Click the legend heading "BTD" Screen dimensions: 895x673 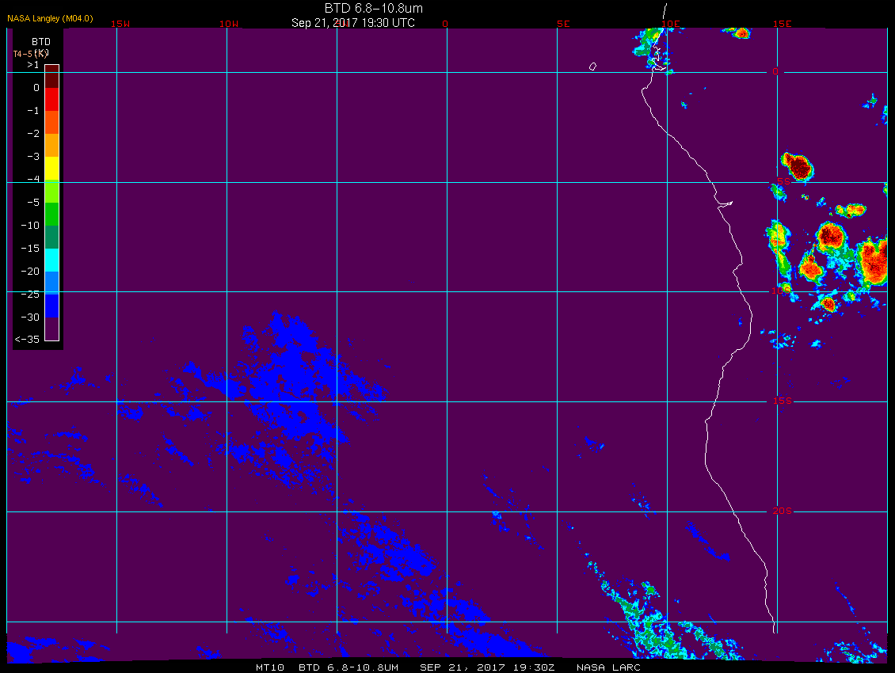click(41, 42)
